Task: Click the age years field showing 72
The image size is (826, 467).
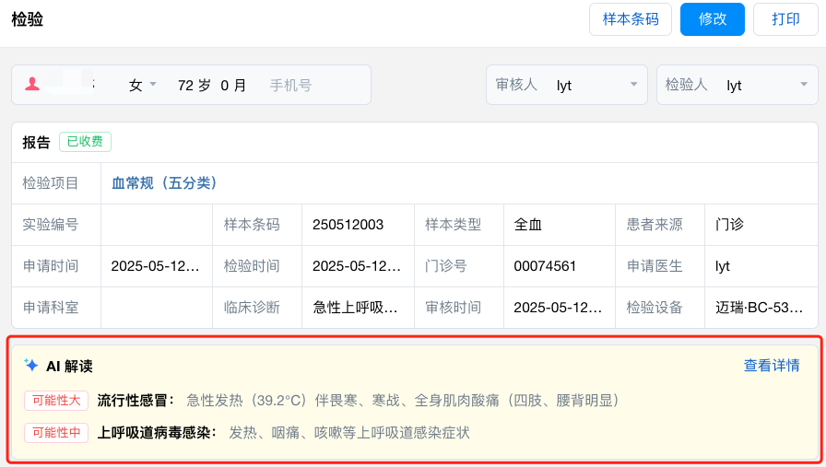Action: (x=185, y=85)
